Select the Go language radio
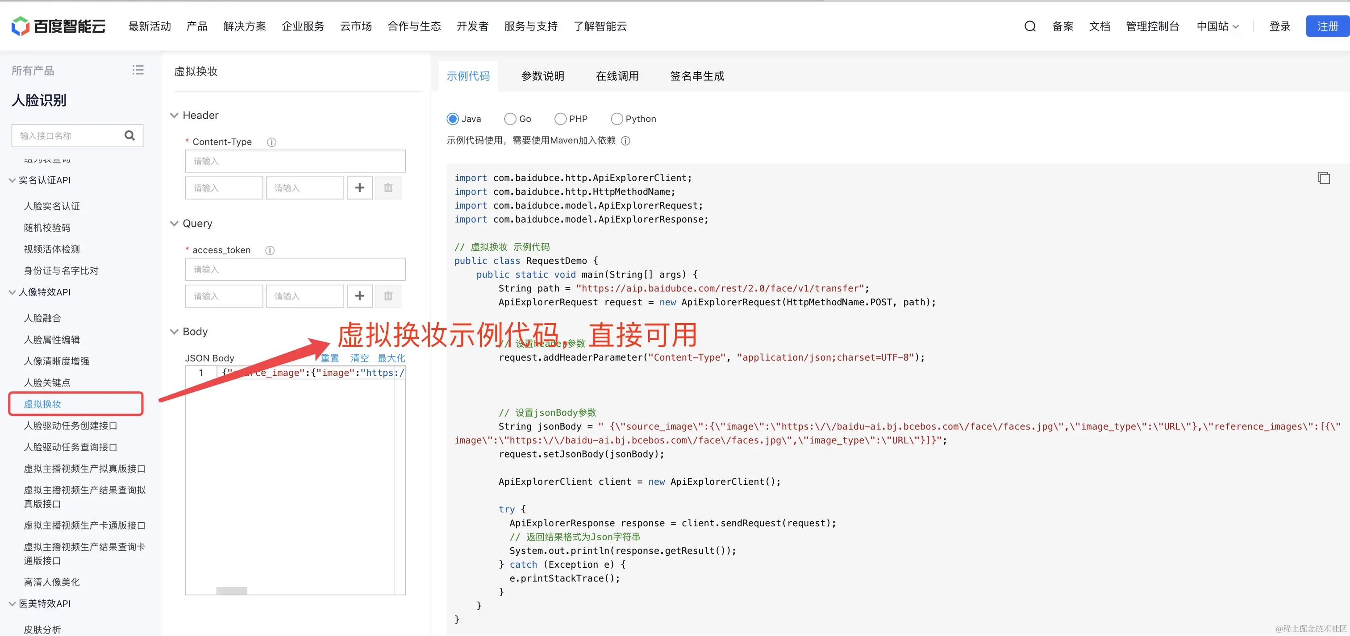The width and height of the screenshot is (1350, 636). (510, 119)
